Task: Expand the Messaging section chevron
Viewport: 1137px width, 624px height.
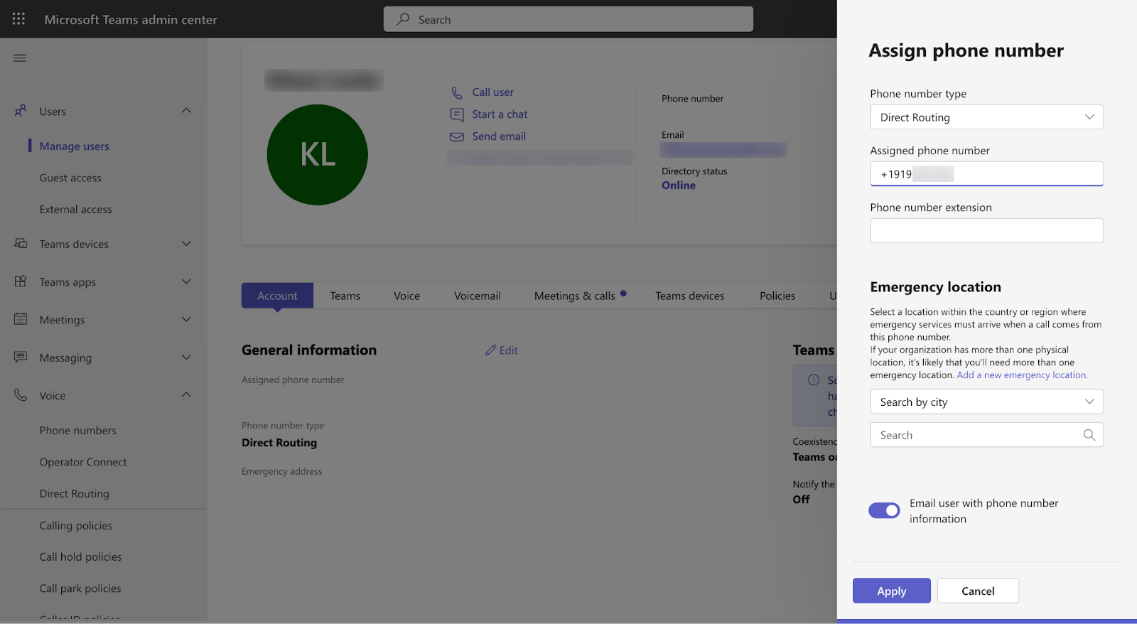Action: pyautogui.click(x=186, y=357)
